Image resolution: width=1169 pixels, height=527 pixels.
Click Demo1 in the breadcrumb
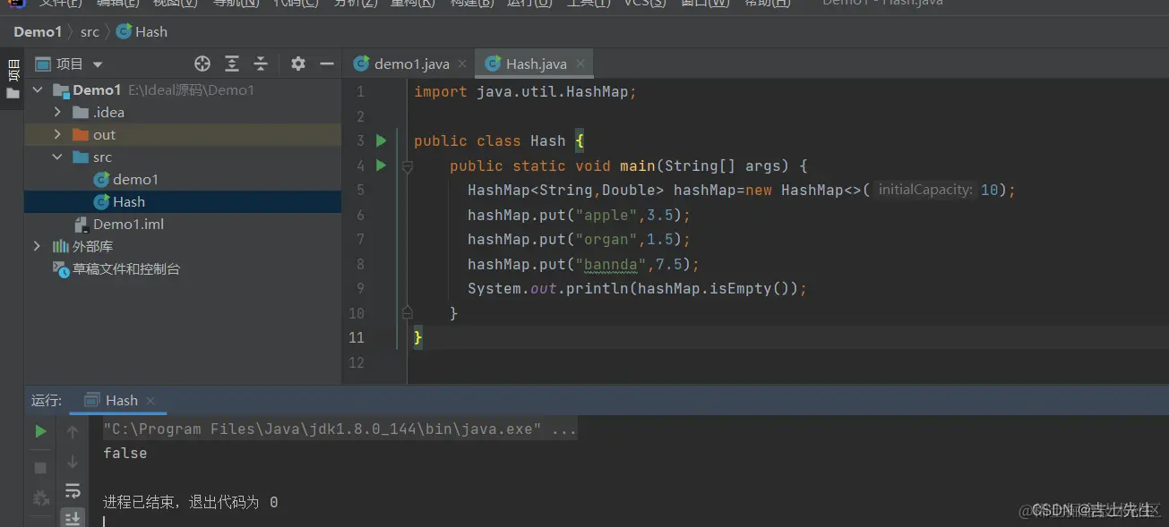38,31
